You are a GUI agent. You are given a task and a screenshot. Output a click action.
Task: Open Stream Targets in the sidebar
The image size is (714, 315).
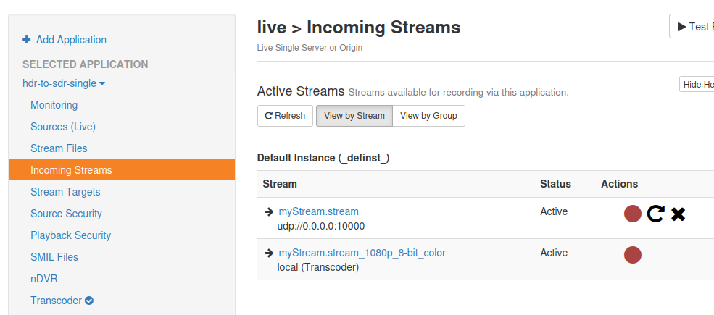65,192
